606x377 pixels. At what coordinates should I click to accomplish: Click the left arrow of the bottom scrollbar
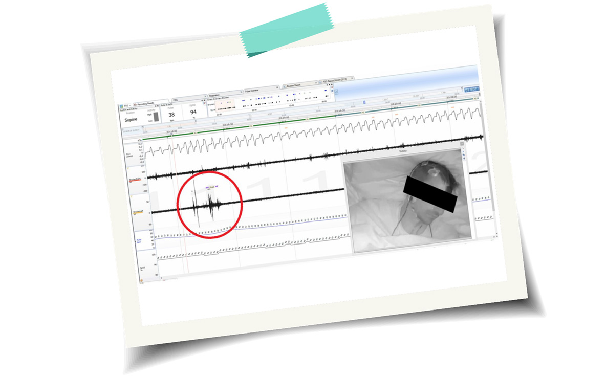coord(161,278)
